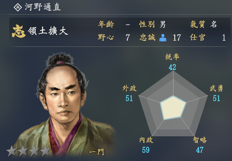Click the first rank star
Viewport: 232px width, 161px height.
[x=11, y=151]
